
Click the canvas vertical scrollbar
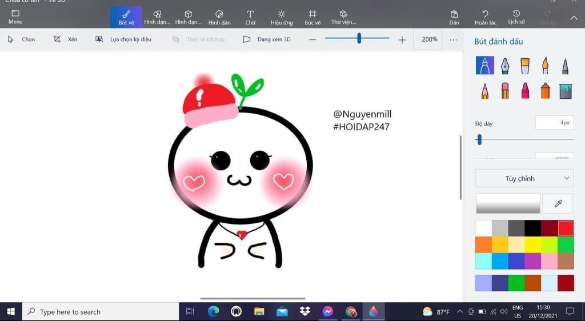[x=460, y=167]
